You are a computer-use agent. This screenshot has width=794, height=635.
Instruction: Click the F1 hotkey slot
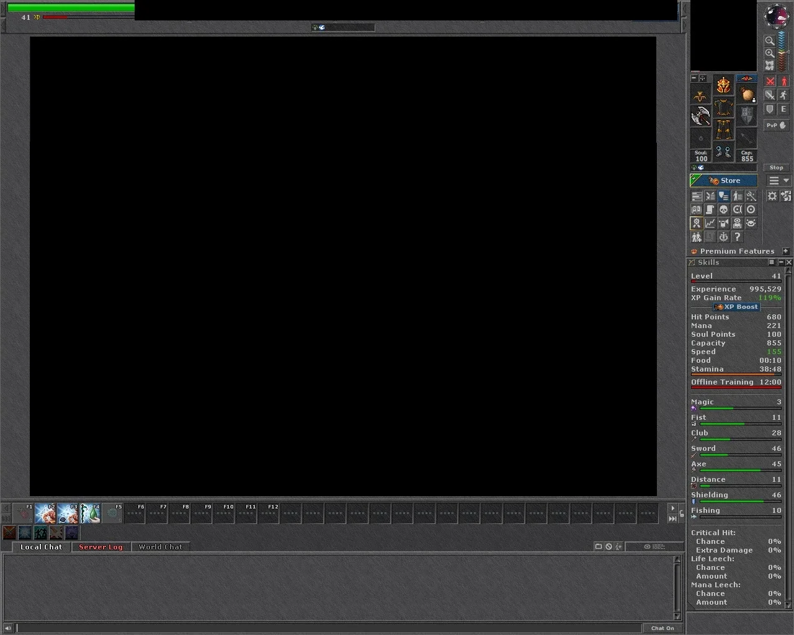[x=23, y=513]
